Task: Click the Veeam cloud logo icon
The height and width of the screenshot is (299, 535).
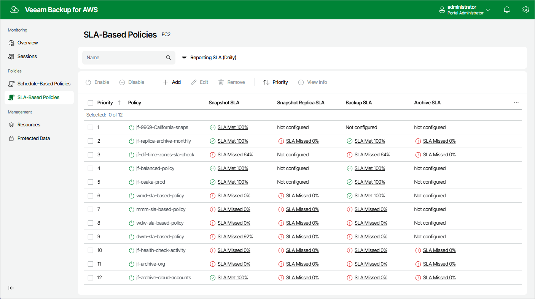Action: pos(14,10)
